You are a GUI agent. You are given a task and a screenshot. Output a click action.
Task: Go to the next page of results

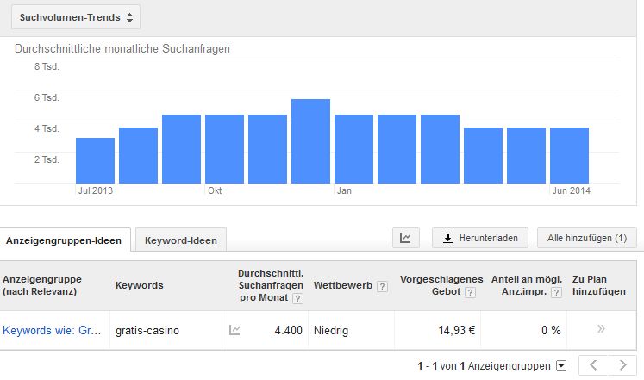click(x=622, y=365)
